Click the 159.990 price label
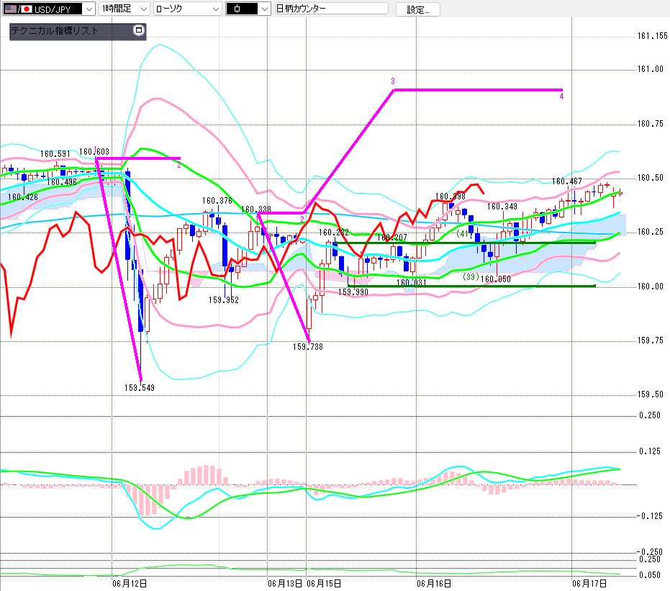Viewport: 670px width, 591px height. click(x=353, y=292)
